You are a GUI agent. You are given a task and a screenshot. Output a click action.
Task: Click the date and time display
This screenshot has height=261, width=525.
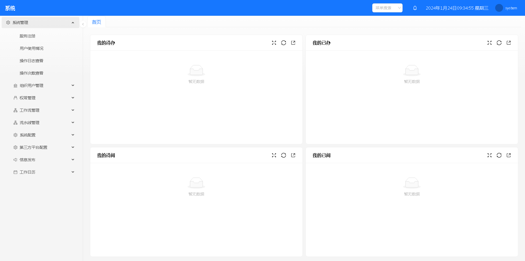click(x=457, y=8)
